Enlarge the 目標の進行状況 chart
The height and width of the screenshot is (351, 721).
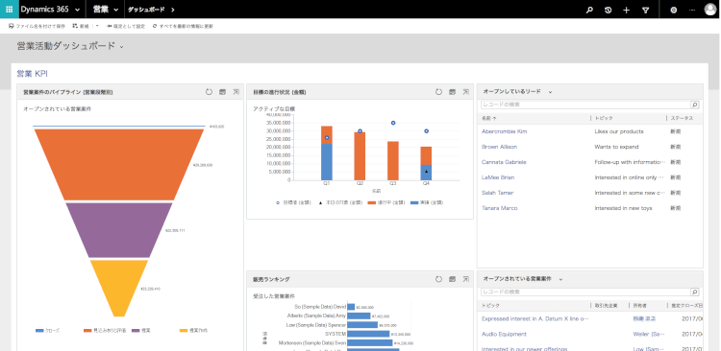[466, 92]
